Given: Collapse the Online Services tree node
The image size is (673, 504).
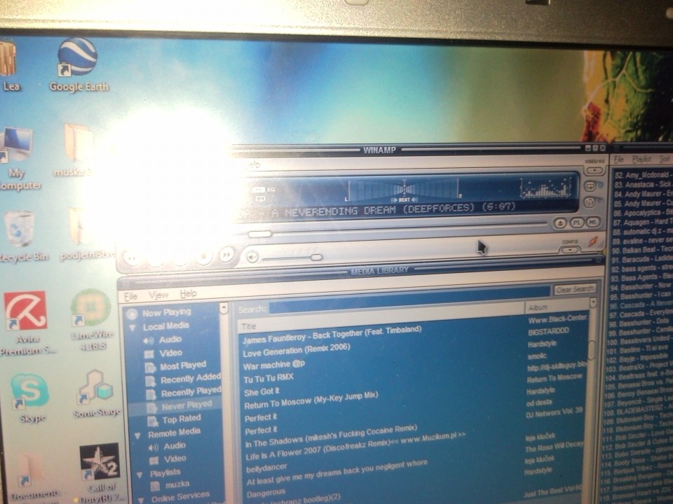Looking at the screenshot, I should pyautogui.click(x=141, y=500).
